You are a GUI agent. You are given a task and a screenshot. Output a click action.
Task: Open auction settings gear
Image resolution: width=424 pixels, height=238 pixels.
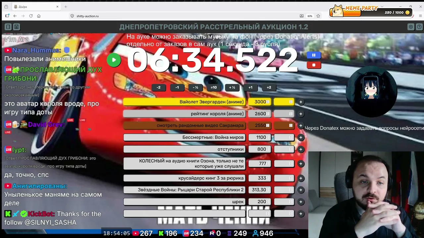click(x=411, y=27)
